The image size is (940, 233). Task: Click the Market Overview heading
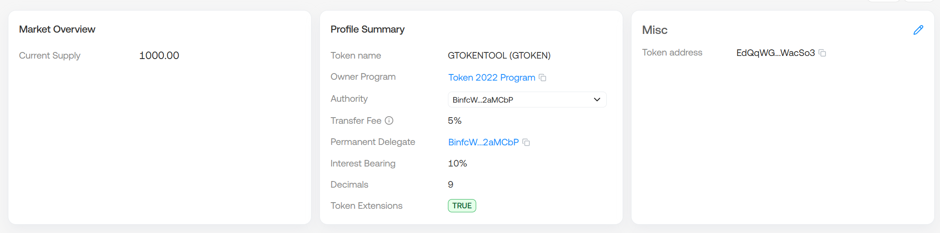click(57, 29)
